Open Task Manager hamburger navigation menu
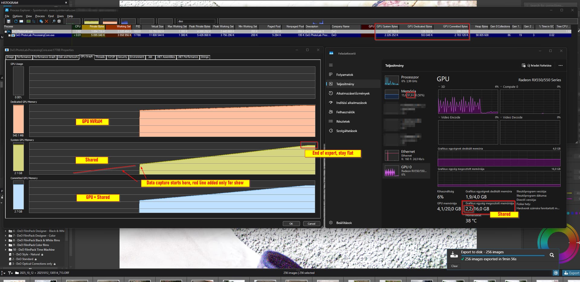Viewport: 580px width, 282px height. pos(331,65)
